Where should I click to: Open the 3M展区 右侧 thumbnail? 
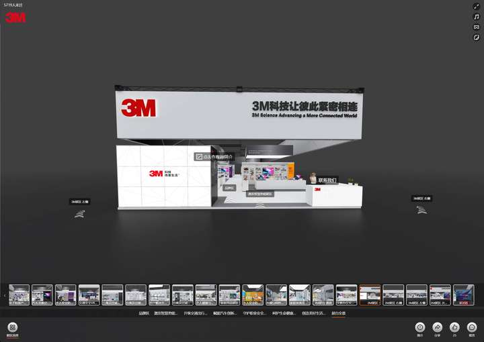coord(393,295)
